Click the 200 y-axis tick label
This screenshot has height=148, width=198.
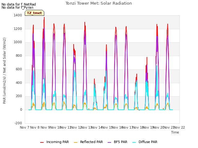click(x=19, y=96)
